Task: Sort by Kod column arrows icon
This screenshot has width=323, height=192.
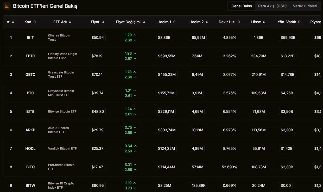Action: (x=35, y=22)
